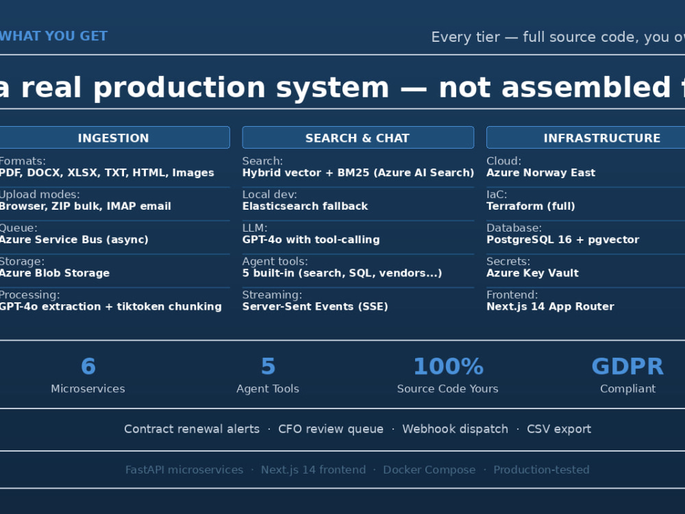
Task: Click the WHAT YOU GET label
Action: click(53, 36)
